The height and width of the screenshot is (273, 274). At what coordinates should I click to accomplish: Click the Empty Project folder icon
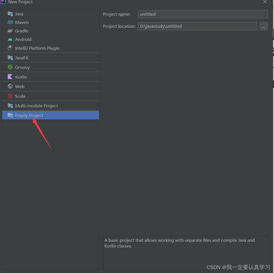(10, 115)
